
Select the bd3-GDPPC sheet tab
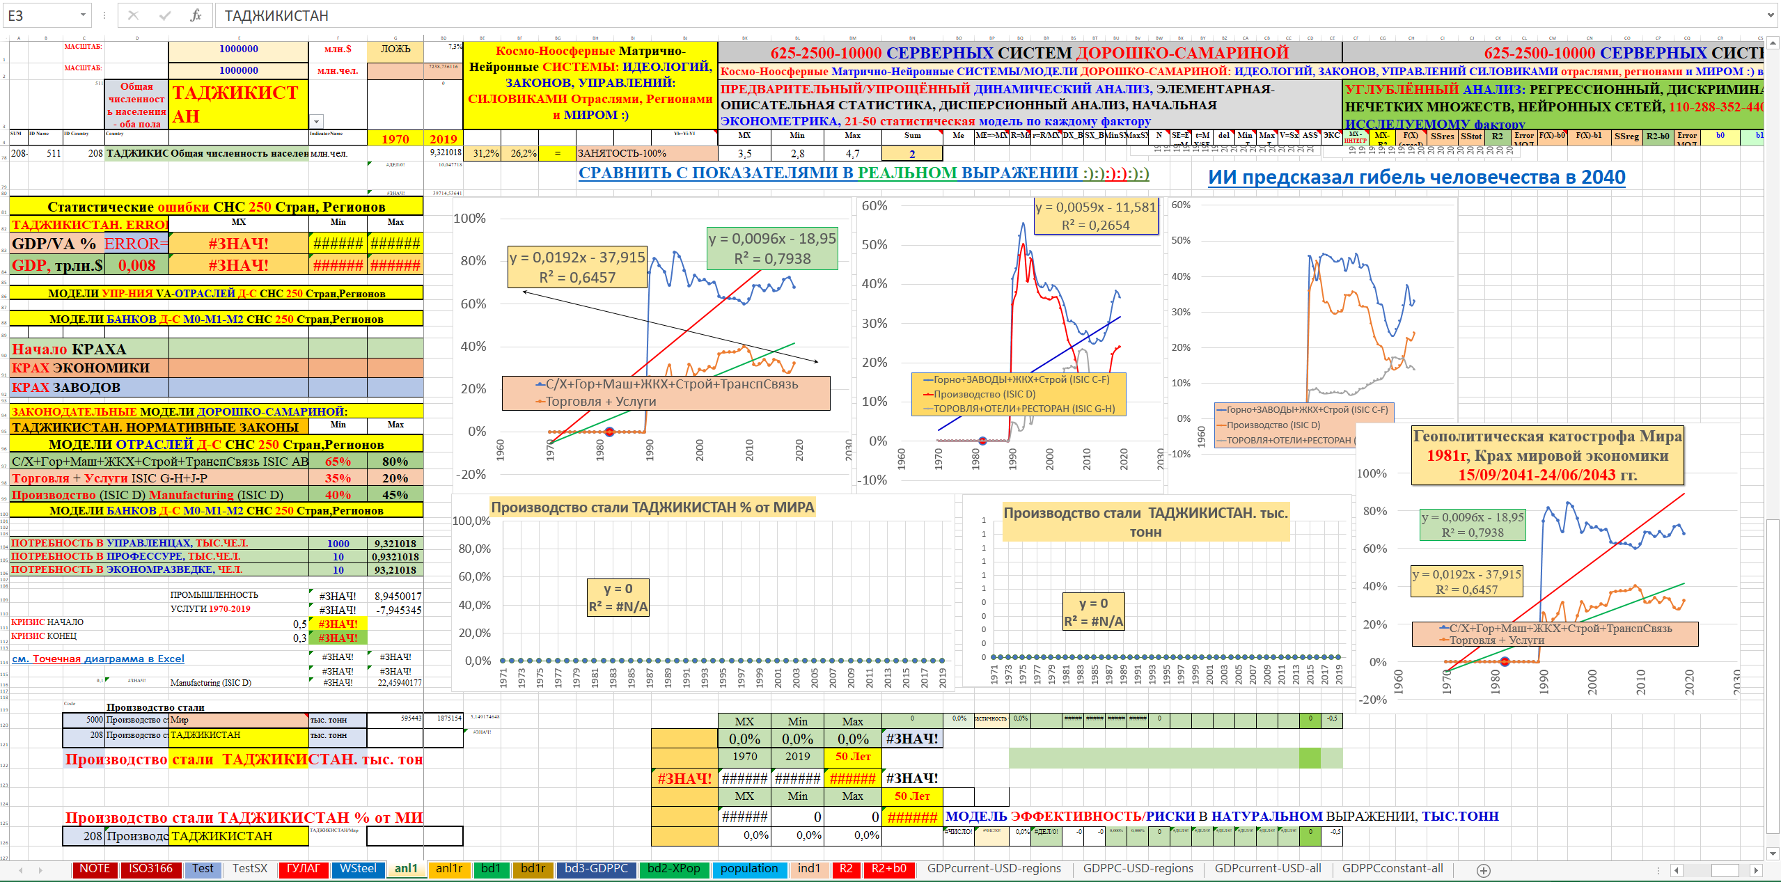coord(596,869)
